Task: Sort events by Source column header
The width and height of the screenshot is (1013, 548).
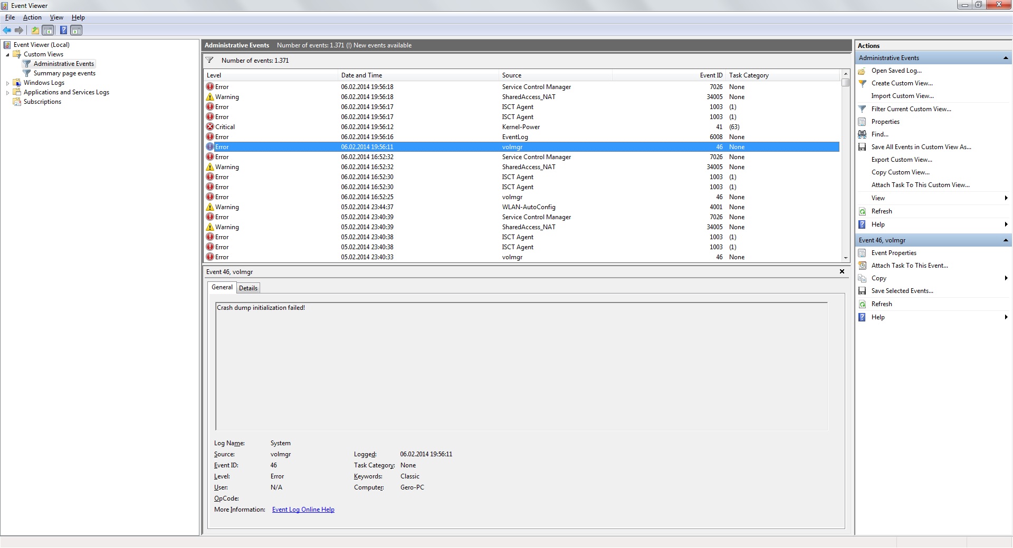Action: click(x=555, y=75)
